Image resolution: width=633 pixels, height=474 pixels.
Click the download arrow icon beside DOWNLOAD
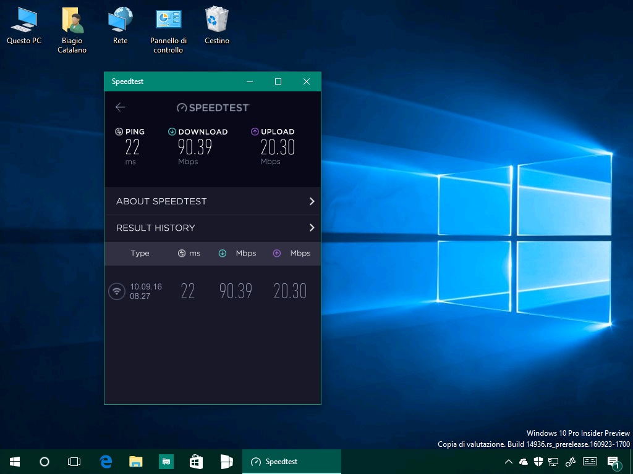[172, 131]
